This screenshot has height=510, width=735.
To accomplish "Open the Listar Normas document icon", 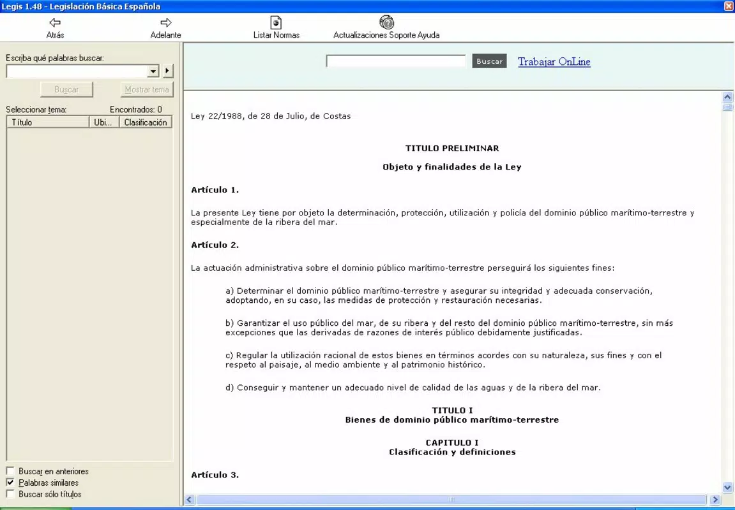I will click(276, 22).
